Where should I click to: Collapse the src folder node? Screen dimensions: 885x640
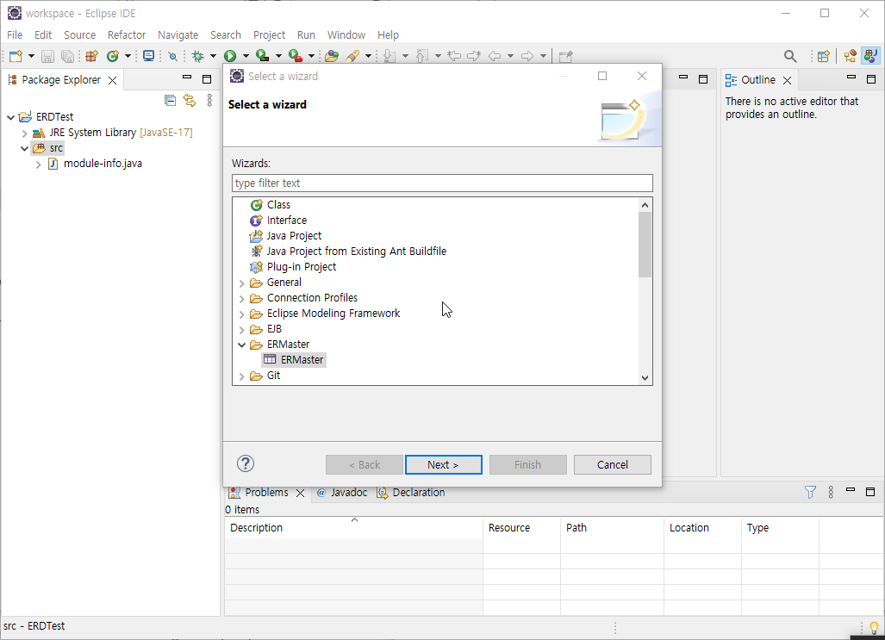tap(24, 148)
